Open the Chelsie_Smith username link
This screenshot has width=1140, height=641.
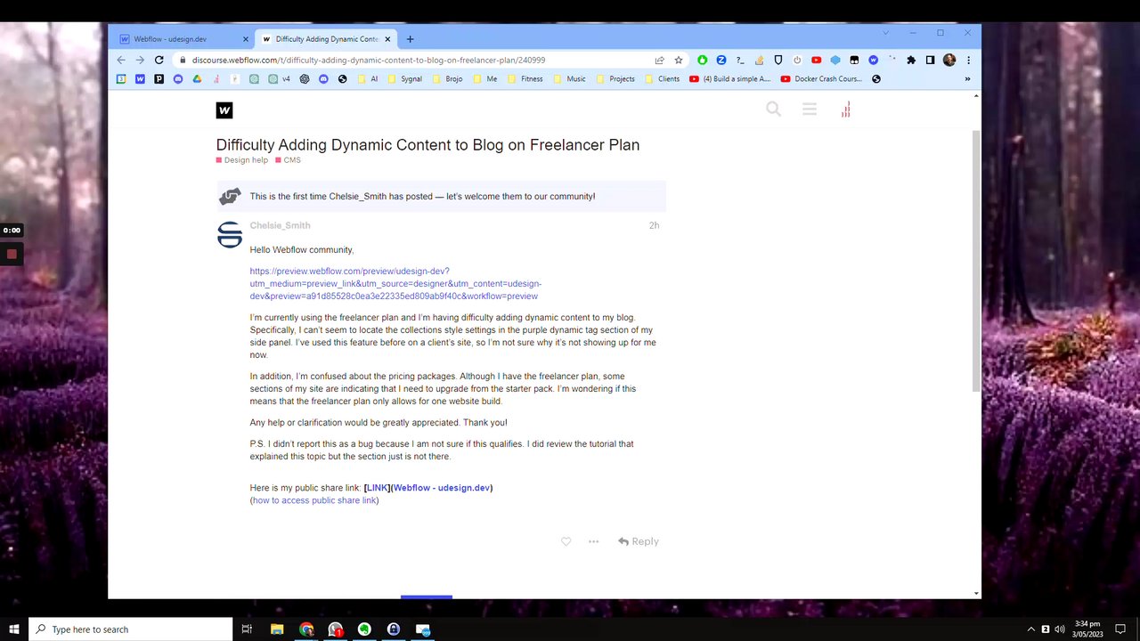280,225
